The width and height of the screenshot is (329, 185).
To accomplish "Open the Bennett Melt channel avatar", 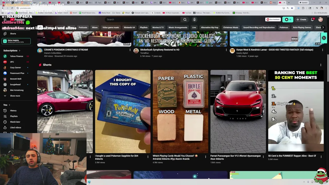I will pyautogui.click(x=5, y=79).
